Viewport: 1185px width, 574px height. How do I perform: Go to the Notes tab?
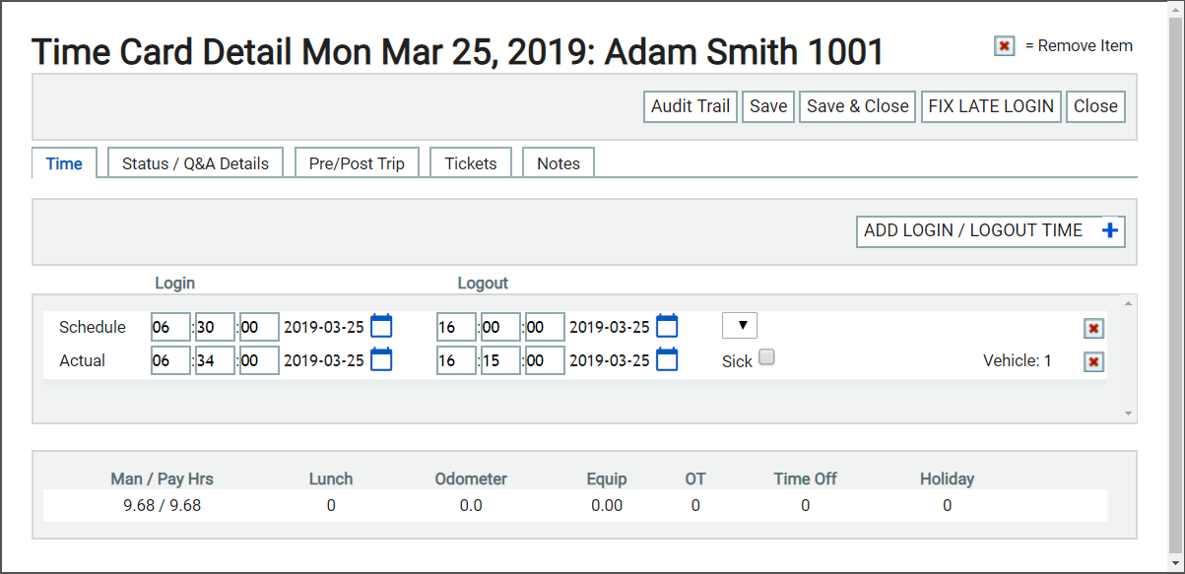pyautogui.click(x=559, y=163)
